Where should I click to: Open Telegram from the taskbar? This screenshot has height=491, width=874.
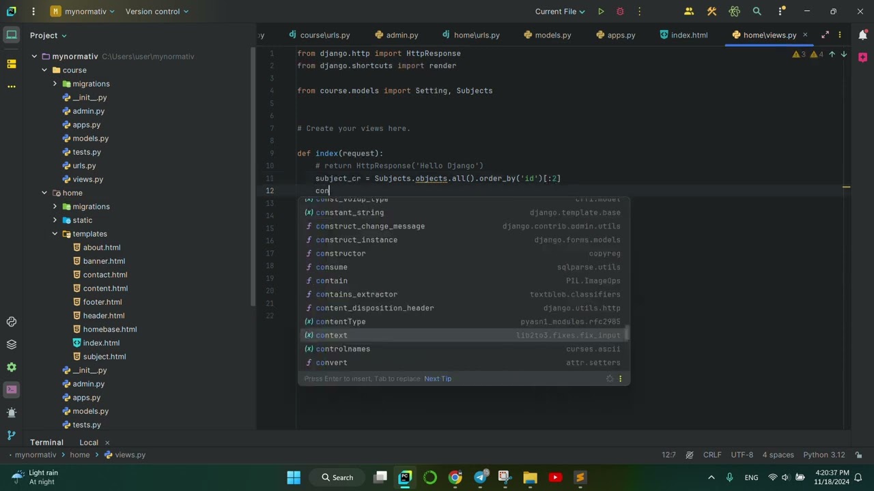(481, 477)
